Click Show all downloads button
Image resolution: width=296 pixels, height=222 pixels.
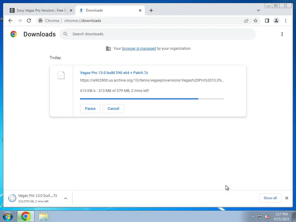[x=270, y=198]
